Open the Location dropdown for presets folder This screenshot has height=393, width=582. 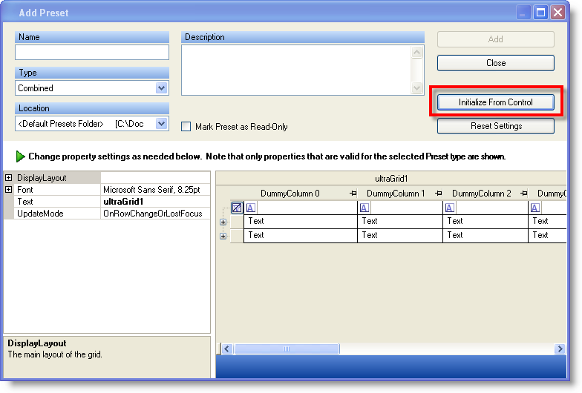click(162, 124)
